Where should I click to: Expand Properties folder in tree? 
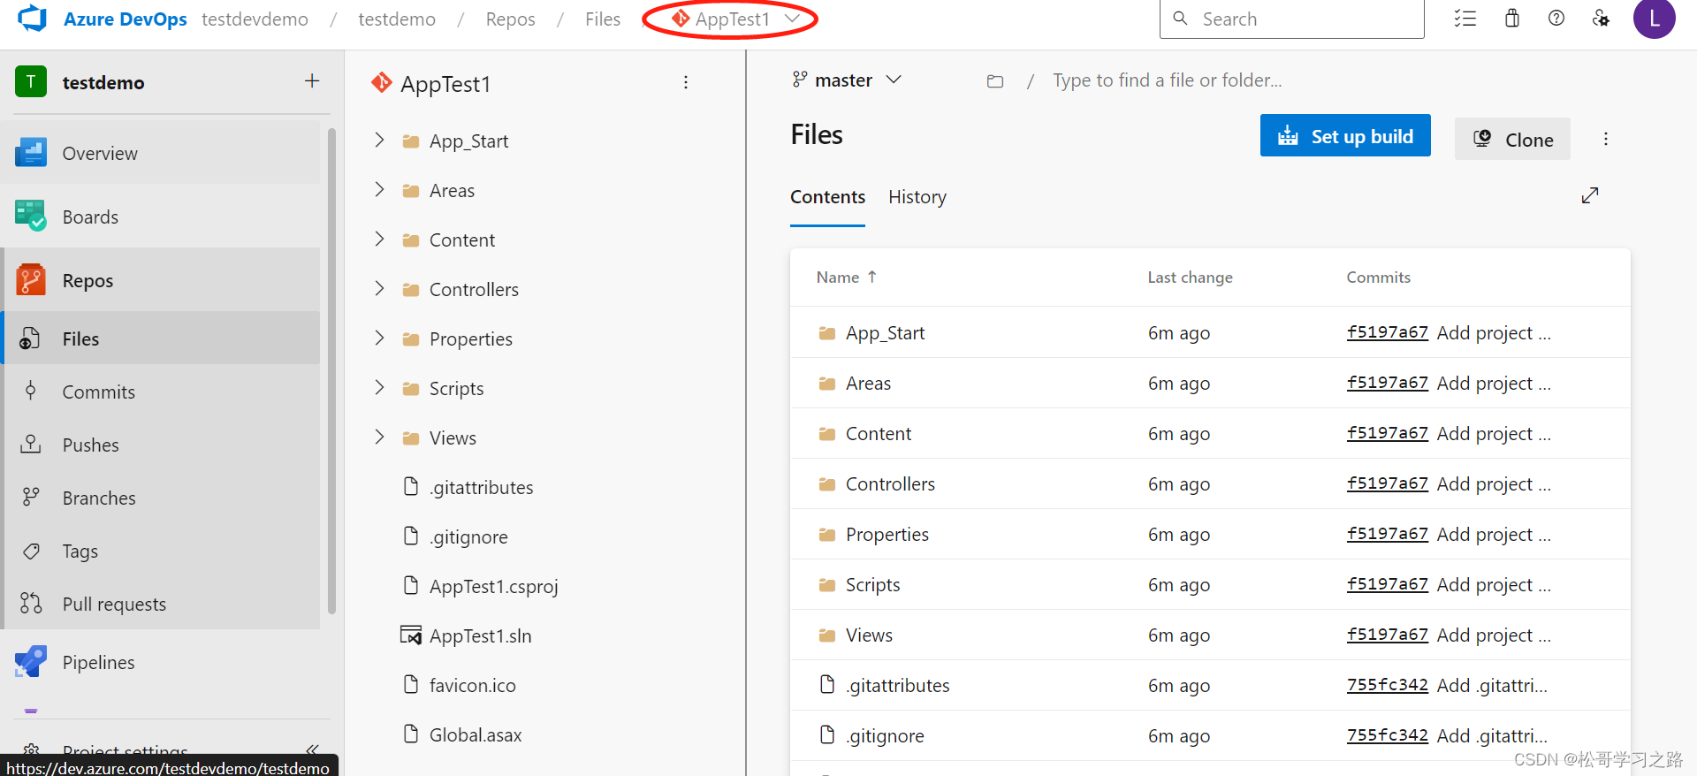(379, 338)
